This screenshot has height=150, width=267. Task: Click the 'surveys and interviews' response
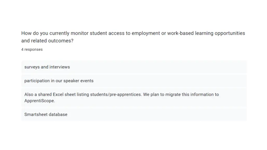[x=134, y=67]
